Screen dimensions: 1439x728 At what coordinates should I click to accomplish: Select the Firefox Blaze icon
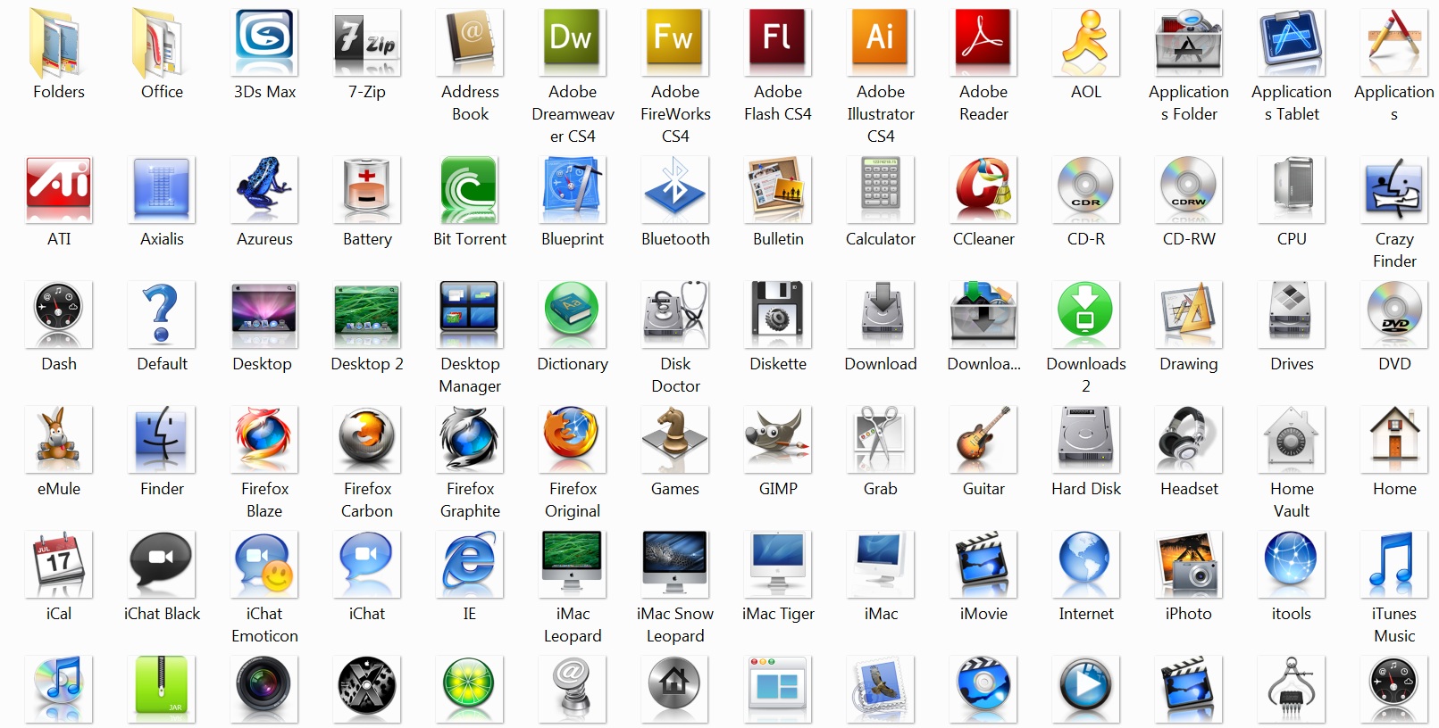tap(264, 439)
